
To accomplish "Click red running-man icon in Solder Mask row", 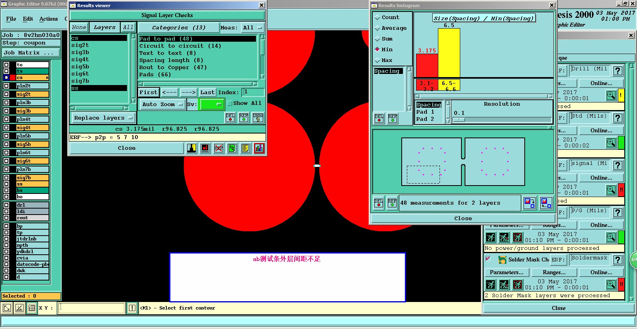I will (518, 284).
